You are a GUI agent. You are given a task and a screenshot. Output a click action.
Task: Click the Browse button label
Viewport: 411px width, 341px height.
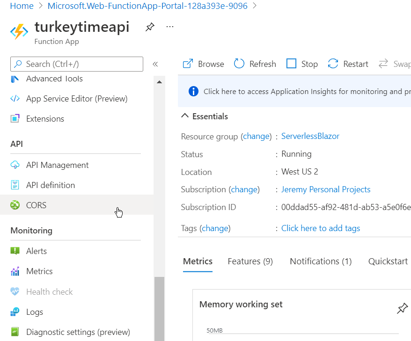click(x=211, y=64)
